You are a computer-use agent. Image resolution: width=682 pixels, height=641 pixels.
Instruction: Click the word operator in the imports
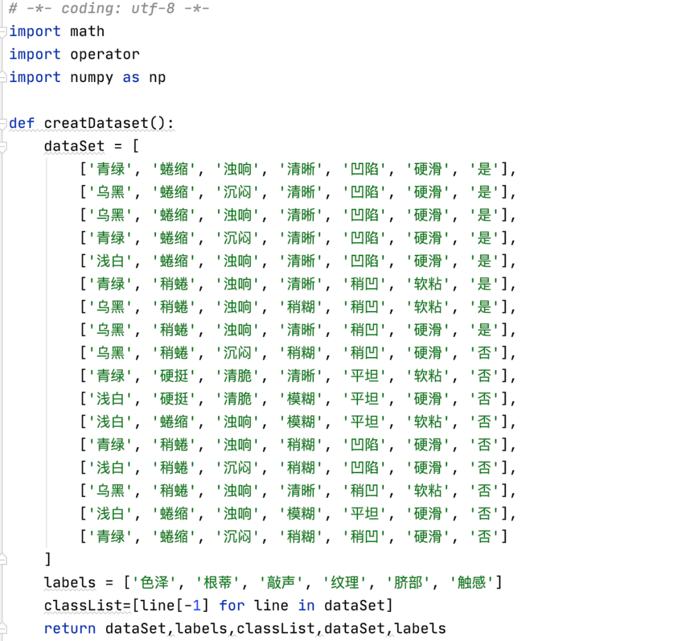click(104, 54)
